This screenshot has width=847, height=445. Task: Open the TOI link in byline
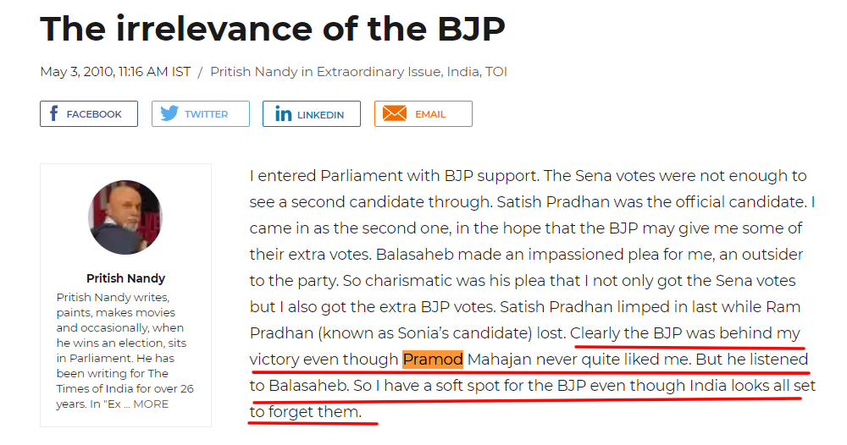(x=495, y=72)
